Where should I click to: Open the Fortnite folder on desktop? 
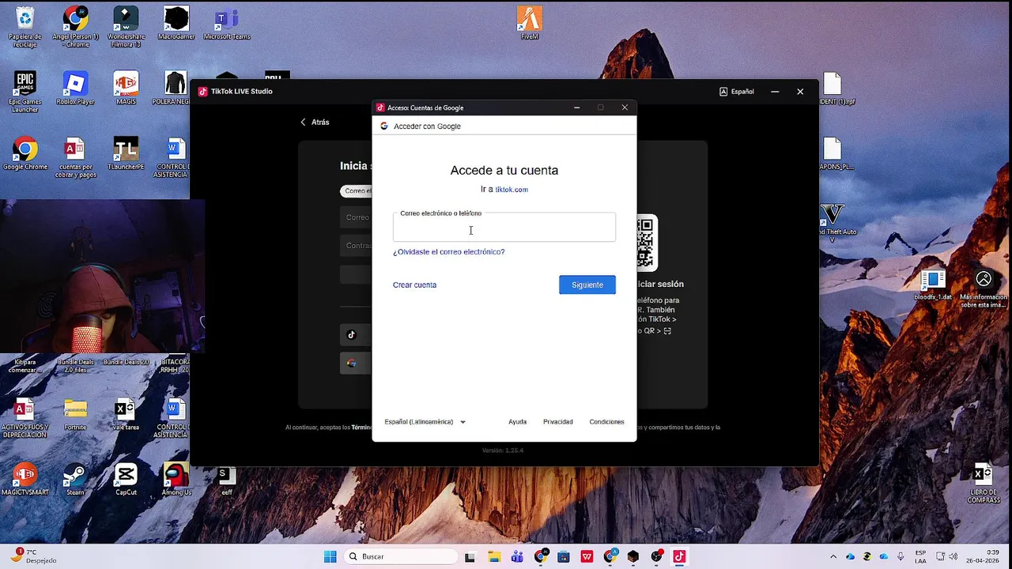pos(75,415)
